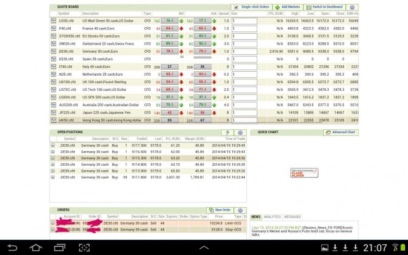Sell .UK100.cfd at bid 54.8

(x=170, y=82)
